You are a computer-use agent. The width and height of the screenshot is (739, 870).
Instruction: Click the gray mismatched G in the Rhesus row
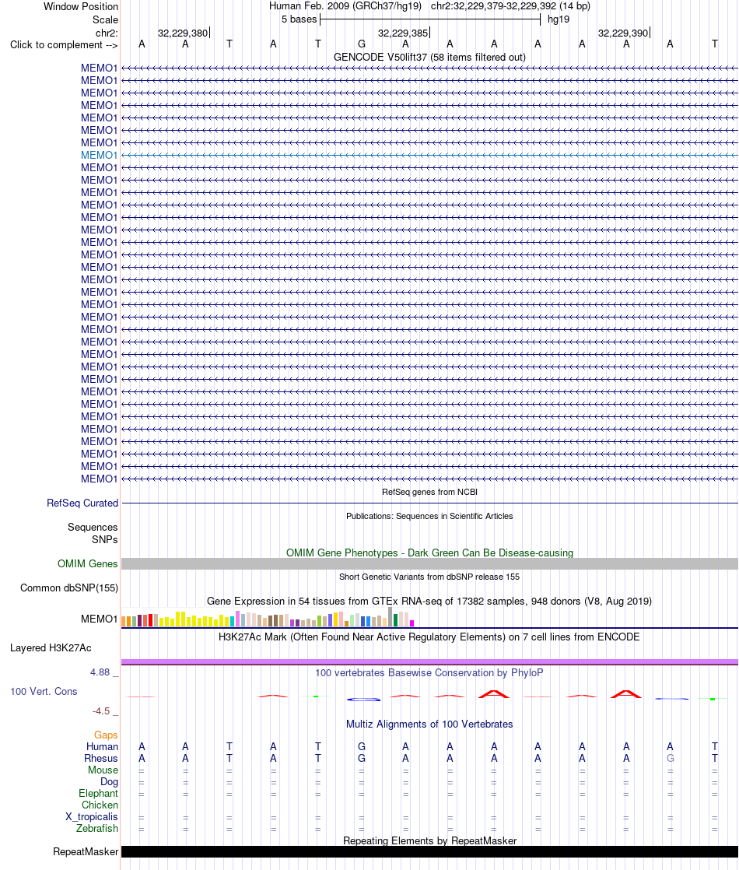(671, 759)
